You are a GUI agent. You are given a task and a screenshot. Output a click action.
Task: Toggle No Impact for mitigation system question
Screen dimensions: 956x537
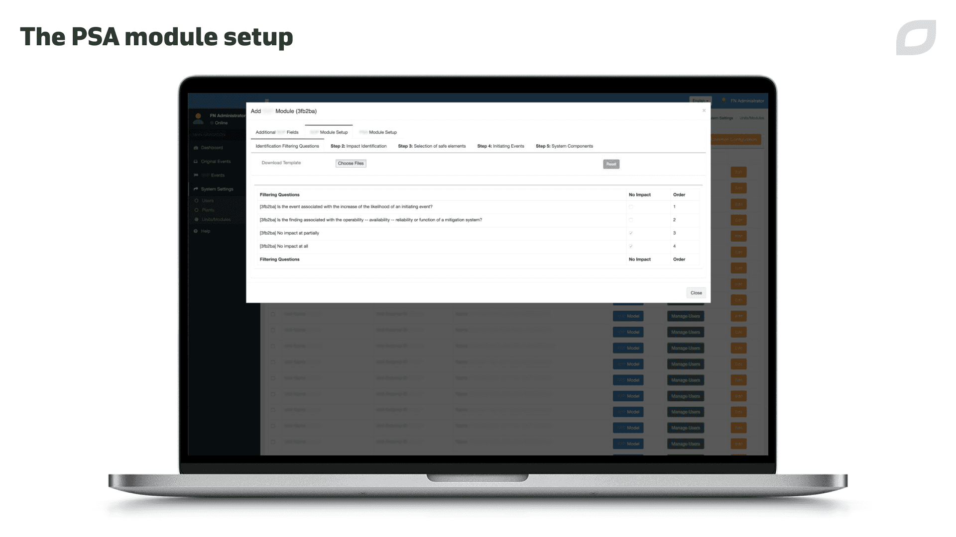pos(631,220)
